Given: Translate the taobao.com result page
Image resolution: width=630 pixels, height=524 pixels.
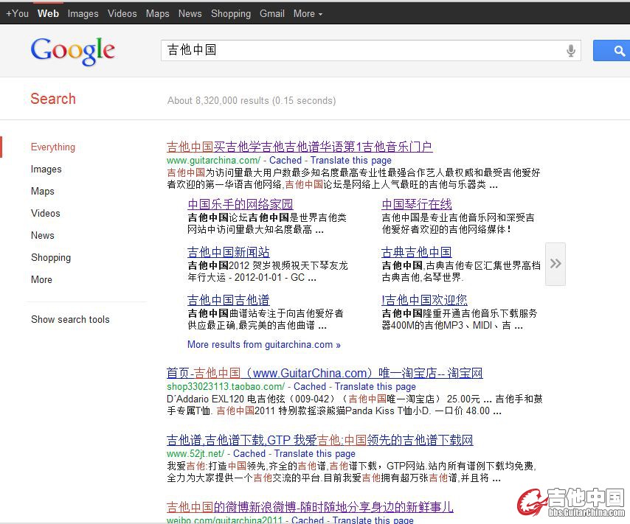Looking at the screenshot, I should pos(375,387).
